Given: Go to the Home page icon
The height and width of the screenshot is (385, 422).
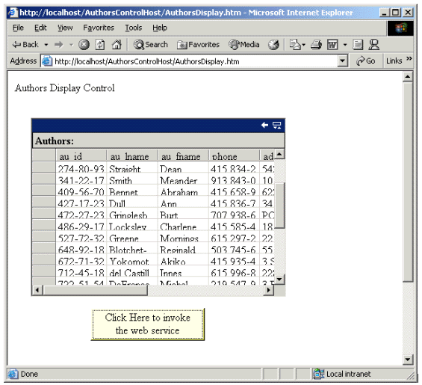Looking at the screenshot, I should point(117,44).
